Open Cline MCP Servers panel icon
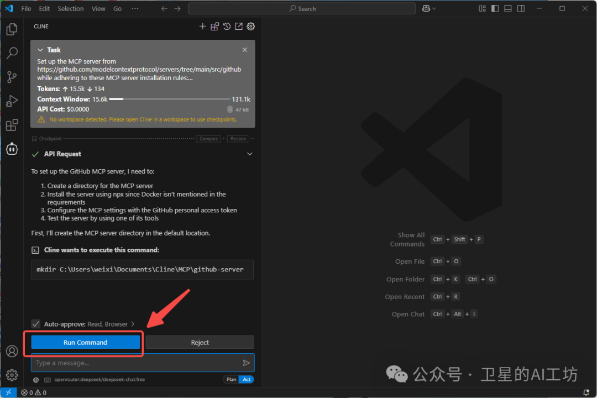 coord(214,26)
